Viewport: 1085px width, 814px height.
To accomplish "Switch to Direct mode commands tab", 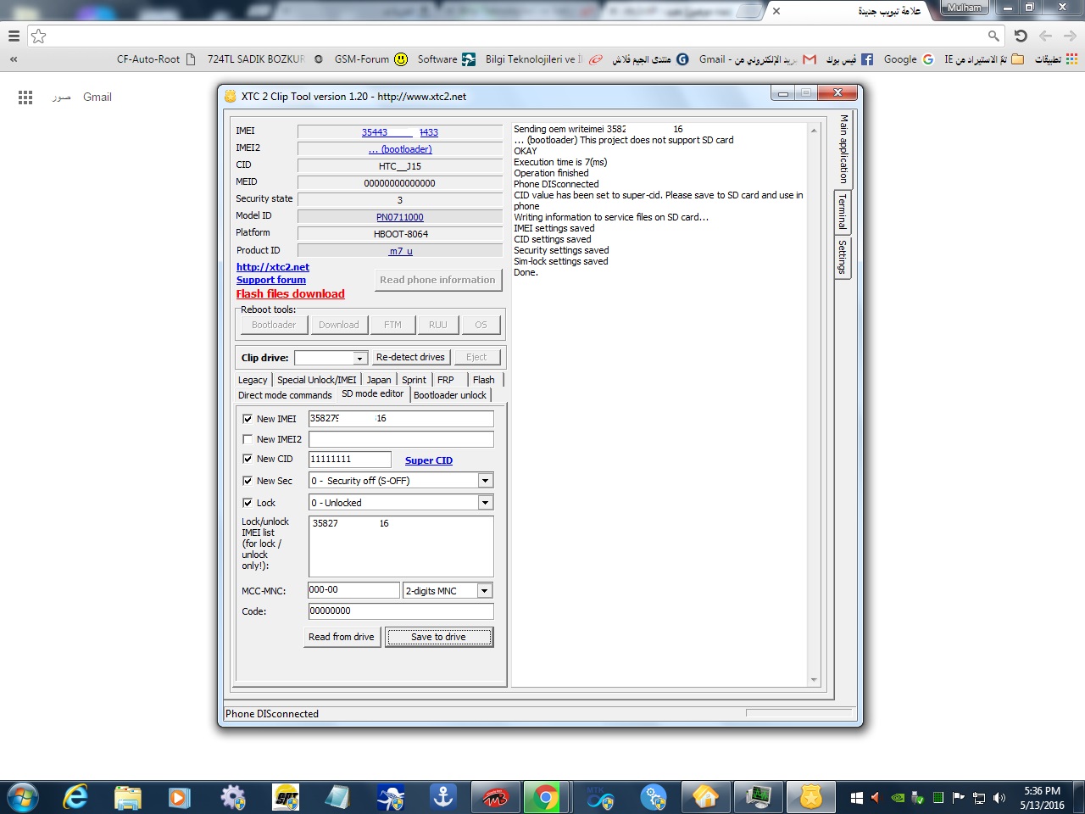I will click(285, 395).
